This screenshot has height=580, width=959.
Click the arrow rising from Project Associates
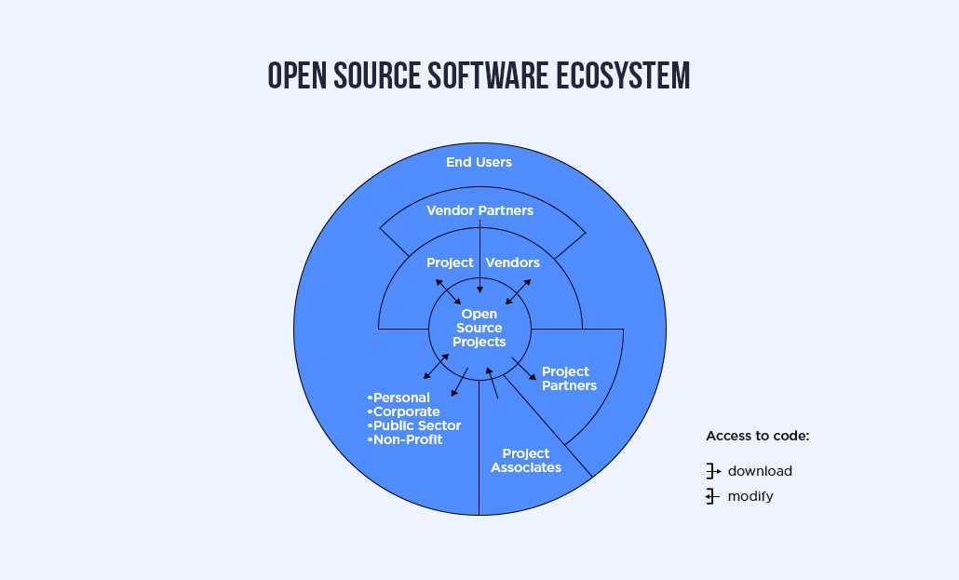(x=493, y=384)
